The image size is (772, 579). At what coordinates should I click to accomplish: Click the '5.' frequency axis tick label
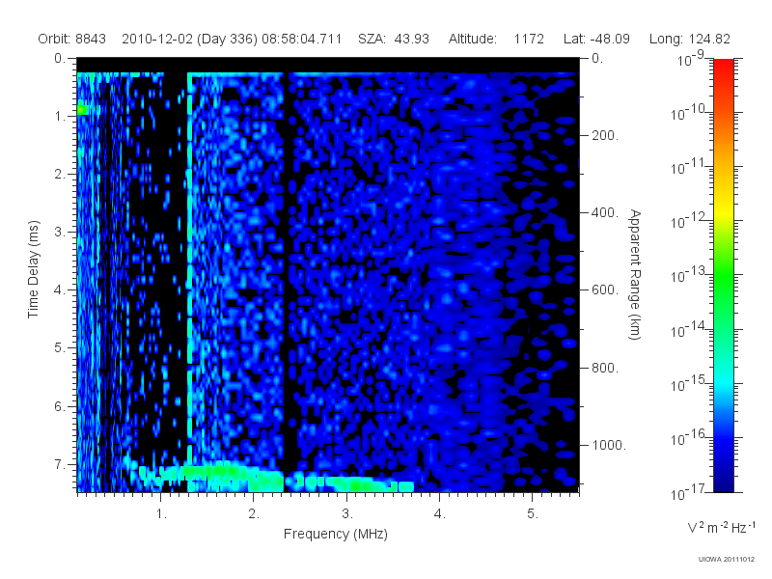click(533, 514)
